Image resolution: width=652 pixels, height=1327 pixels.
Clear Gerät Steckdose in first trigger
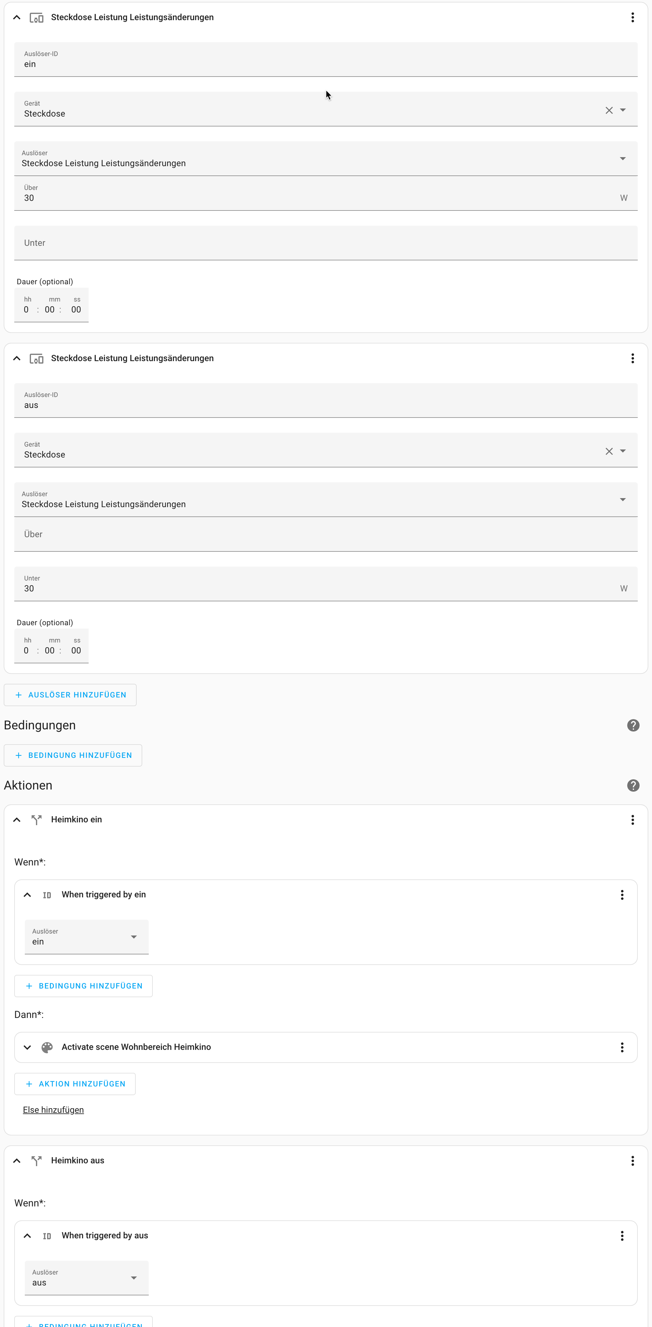609,110
